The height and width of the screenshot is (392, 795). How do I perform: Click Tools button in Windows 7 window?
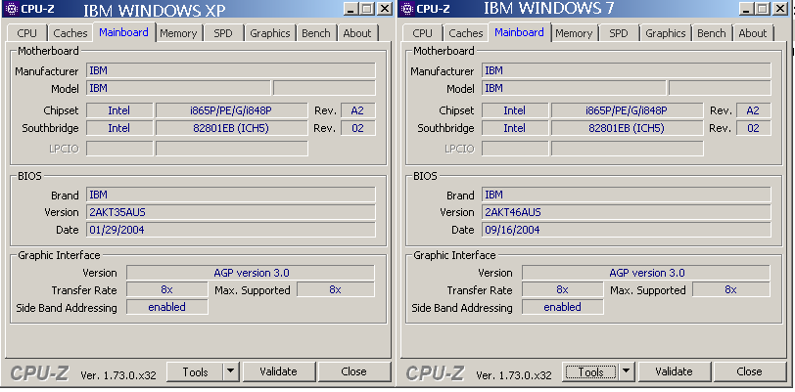[590, 371]
